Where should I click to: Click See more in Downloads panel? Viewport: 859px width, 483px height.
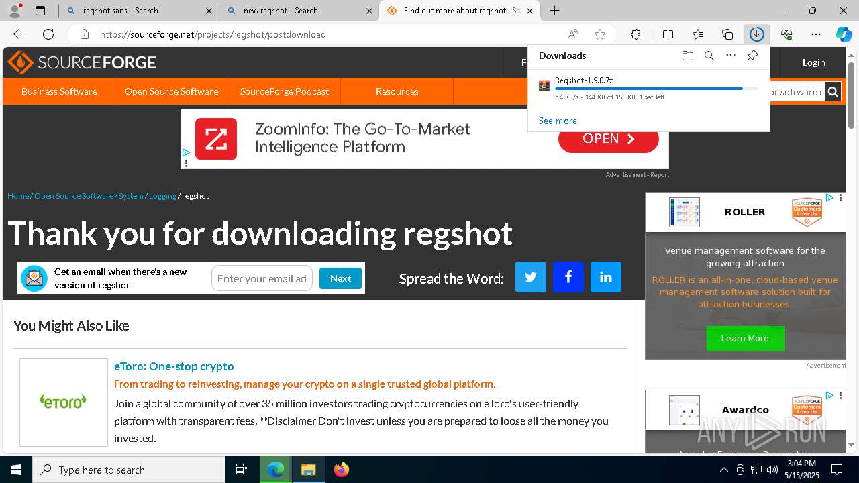[x=558, y=121]
